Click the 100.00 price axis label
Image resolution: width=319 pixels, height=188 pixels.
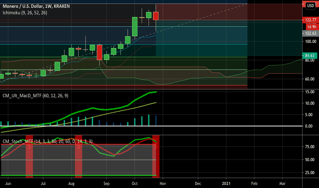[311, 41]
